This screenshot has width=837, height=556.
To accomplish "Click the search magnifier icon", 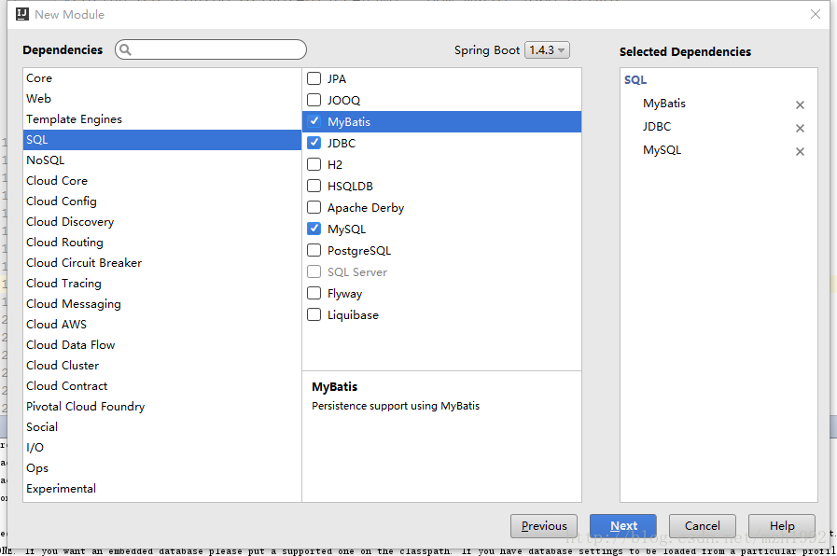I will pos(126,50).
